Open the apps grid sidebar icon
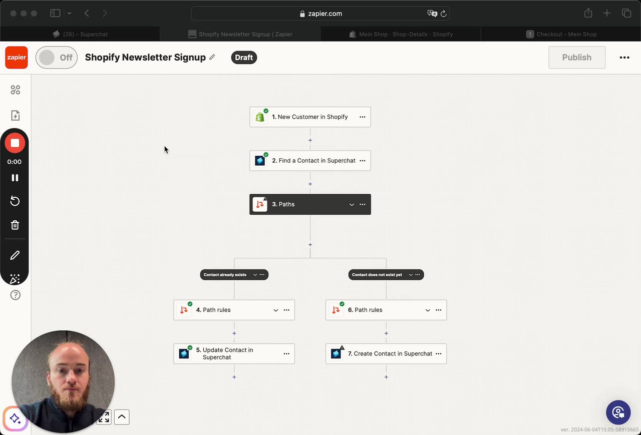The height and width of the screenshot is (435, 641). [x=16, y=90]
